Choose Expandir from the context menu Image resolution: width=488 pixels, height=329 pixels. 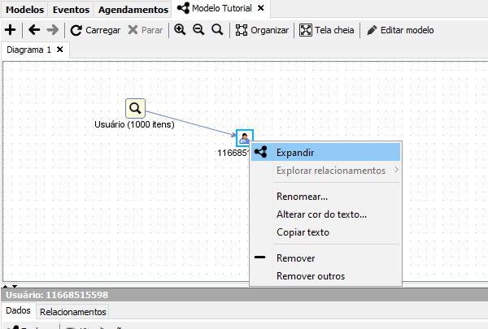(295, 152)
